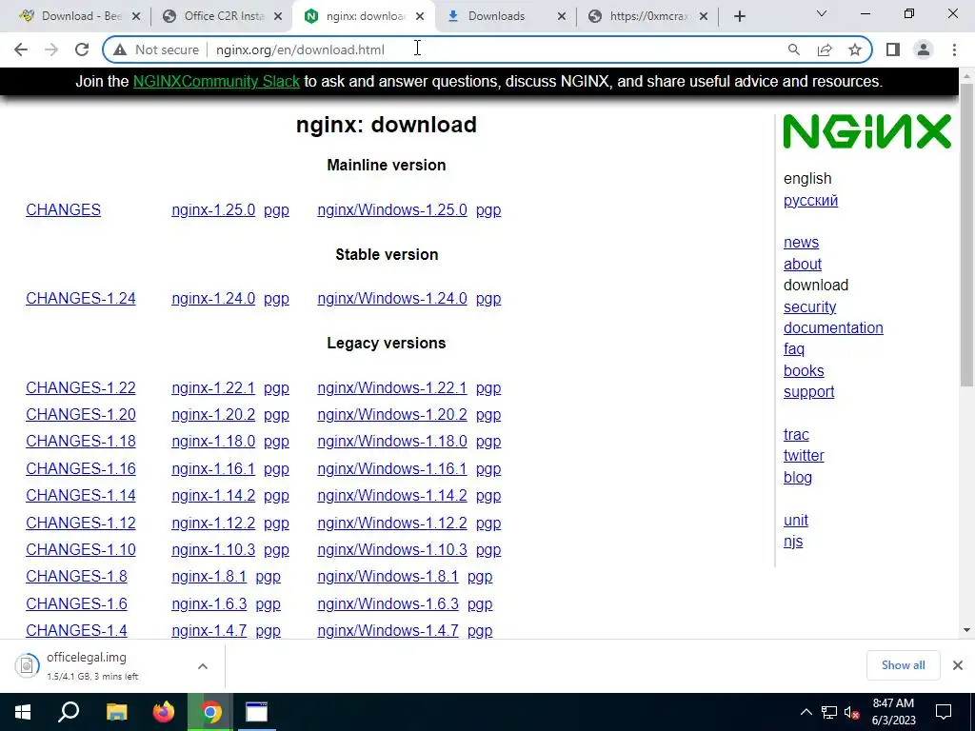Screen dimensions: 975x731
Task: Open a new browser tab
Action: (739, 16)
